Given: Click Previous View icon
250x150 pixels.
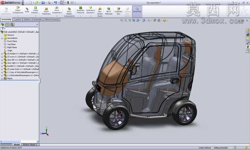Looking at the screenshot, I should (x=130, y=20).
